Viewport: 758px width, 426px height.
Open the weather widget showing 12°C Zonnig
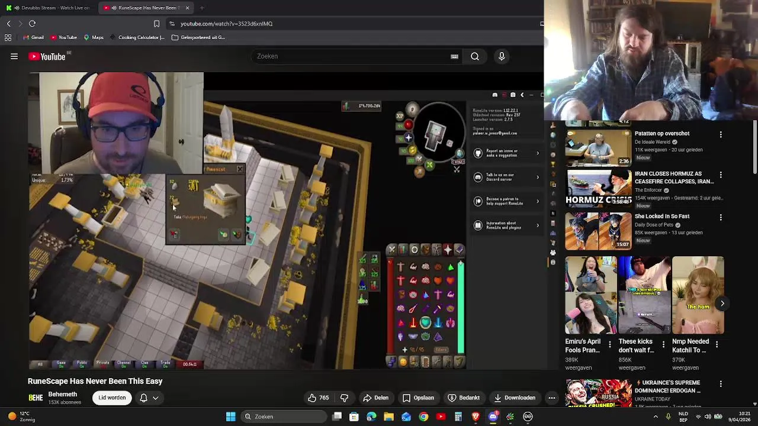[x=23, y=417]
